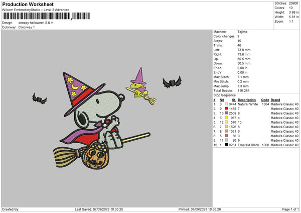Select the 'Emerald Black' description text

click(248, 145)
